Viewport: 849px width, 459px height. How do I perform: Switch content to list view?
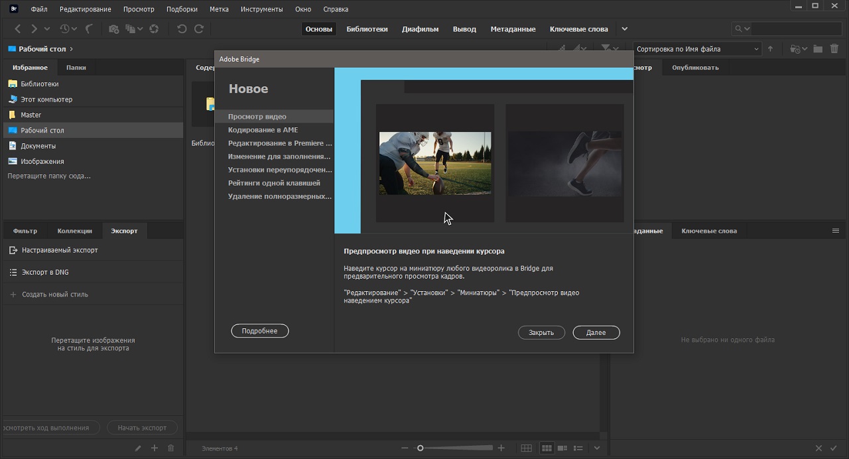click(578, 448)
